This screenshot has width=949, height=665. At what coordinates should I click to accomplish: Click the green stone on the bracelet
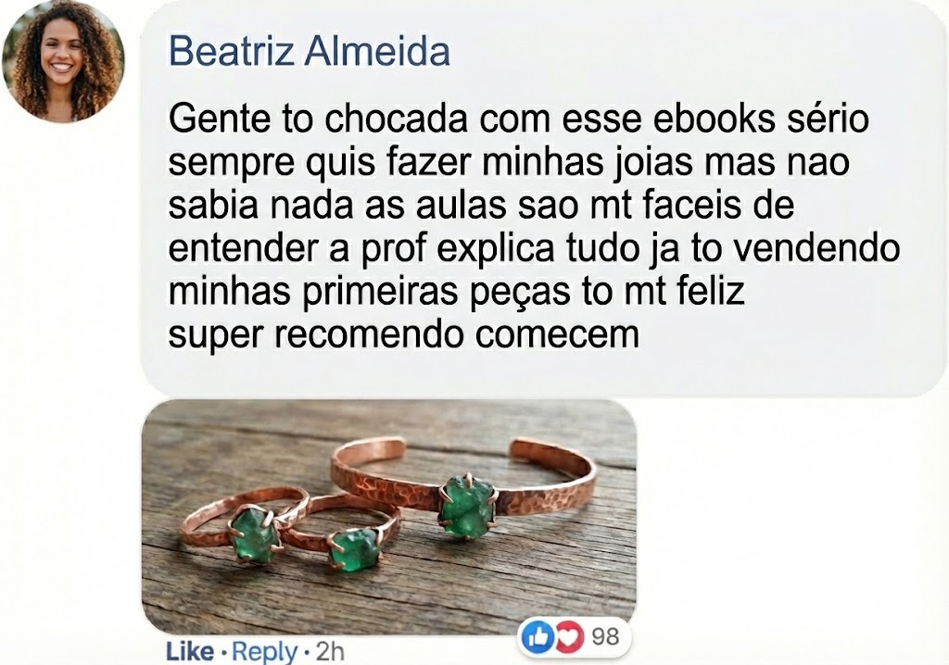click(x=467, y=506)
